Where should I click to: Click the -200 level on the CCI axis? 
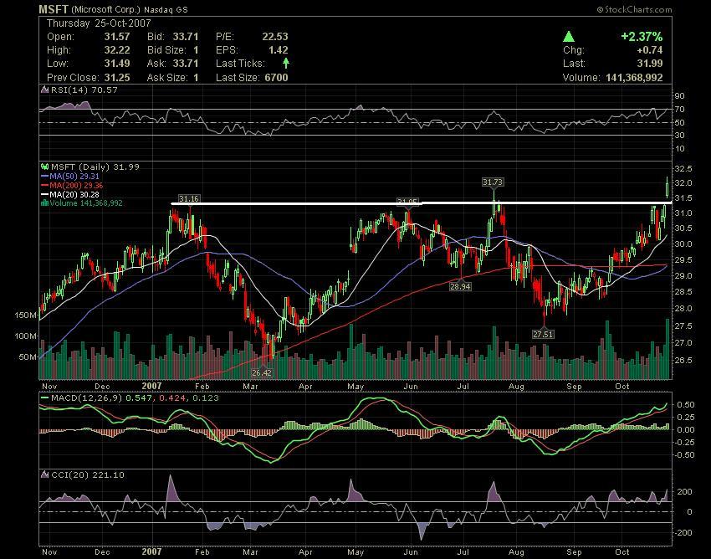(x=683, y=533)
